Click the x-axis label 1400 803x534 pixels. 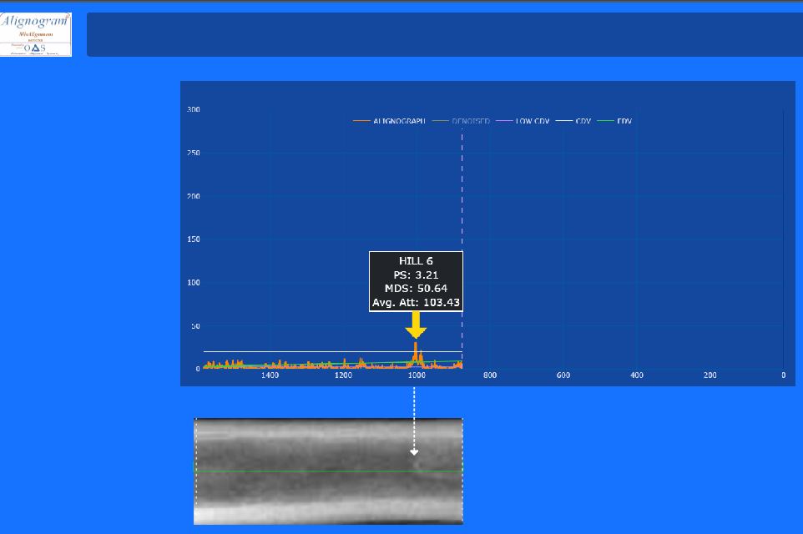pos(270,375)
